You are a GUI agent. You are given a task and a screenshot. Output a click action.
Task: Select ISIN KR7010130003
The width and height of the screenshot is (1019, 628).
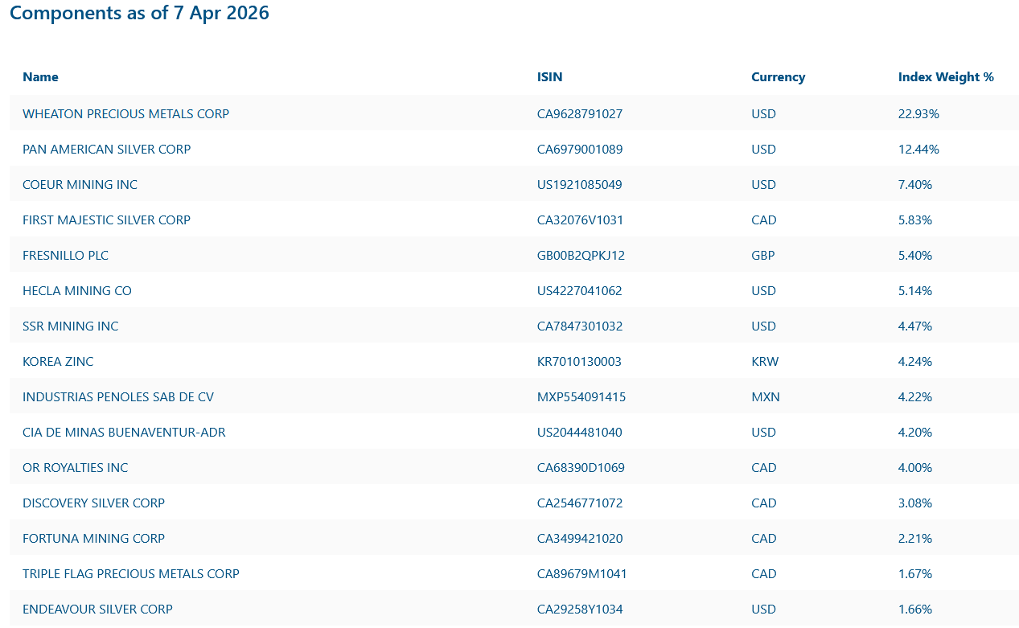[579, 362]
